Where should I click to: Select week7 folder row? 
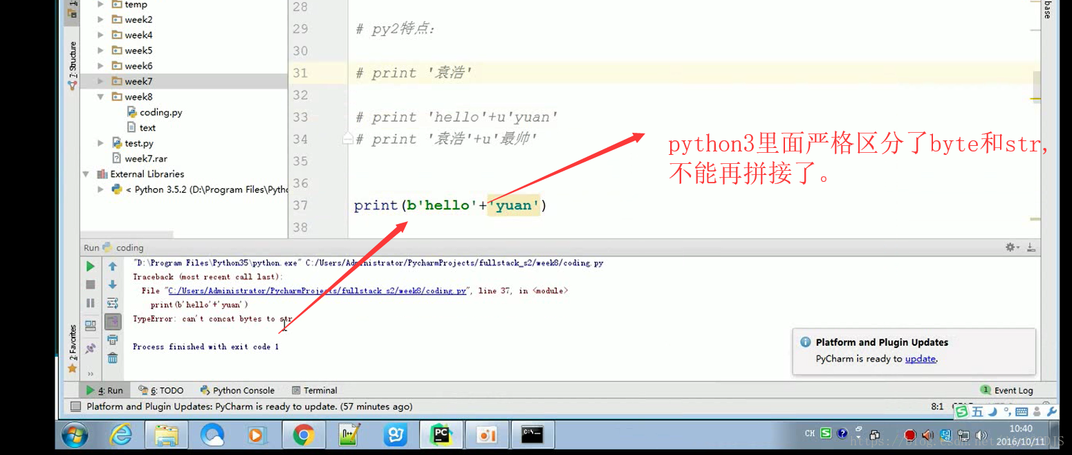[183, 82]
